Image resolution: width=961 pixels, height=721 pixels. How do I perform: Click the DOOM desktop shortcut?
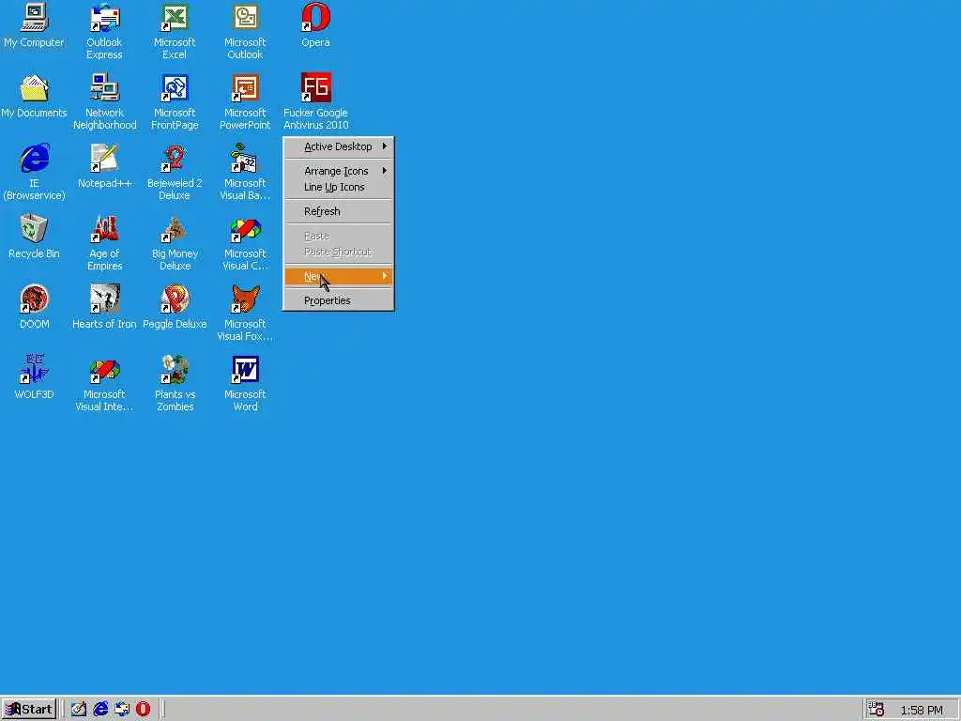pyautogui.click(x=34, y=307)
